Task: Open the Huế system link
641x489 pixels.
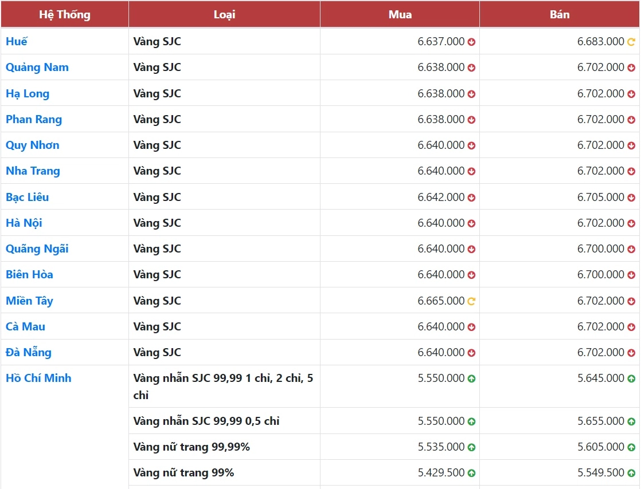Action: [x=17, y=41]
